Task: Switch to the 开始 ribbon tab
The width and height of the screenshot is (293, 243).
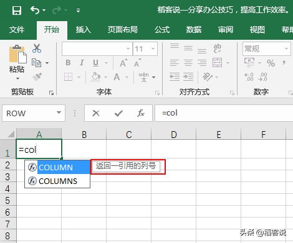Action: point(52,30)
